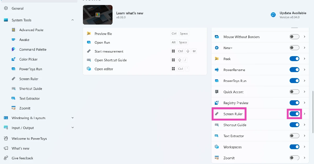Click the ZoomIt icon in sidebar
Viewport: 314px width, 164px height.
(14, 108)
